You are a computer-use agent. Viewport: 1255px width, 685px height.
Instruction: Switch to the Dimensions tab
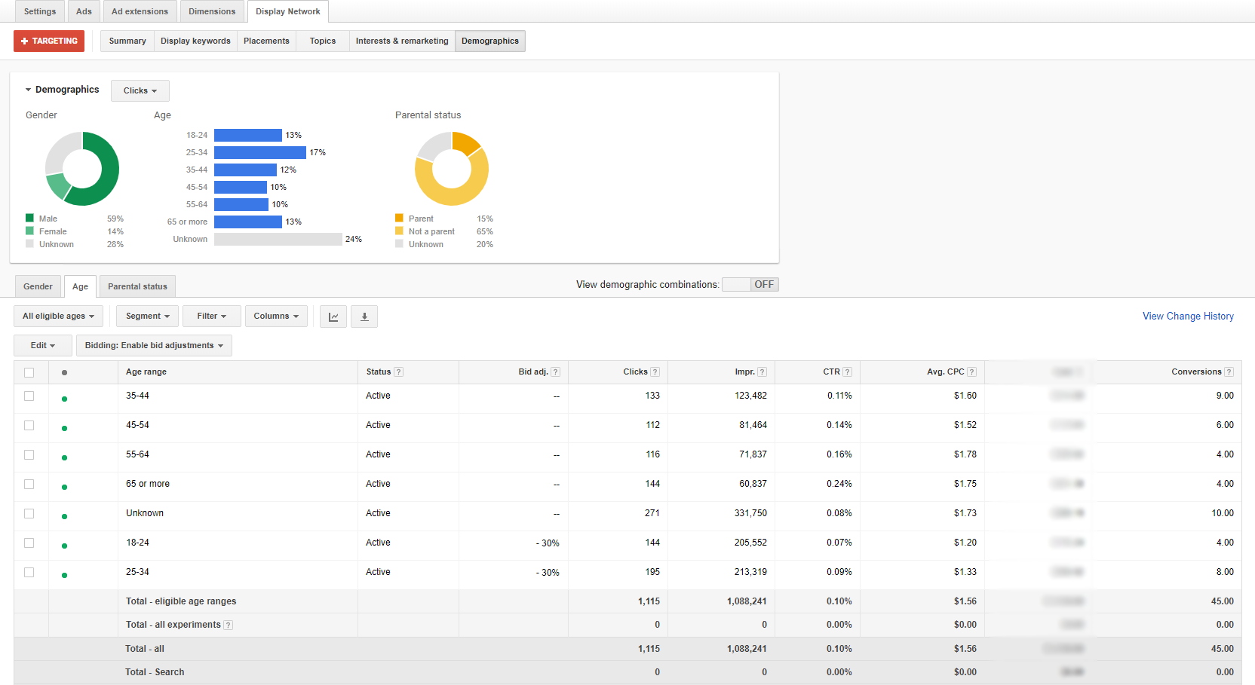(212, 11)
